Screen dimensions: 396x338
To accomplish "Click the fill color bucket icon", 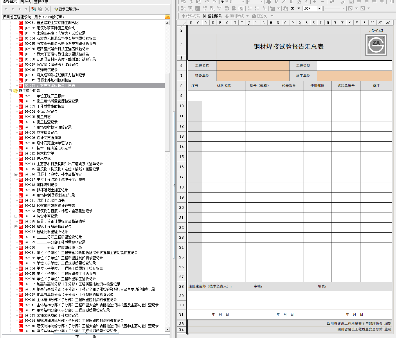I will (299, 2).
